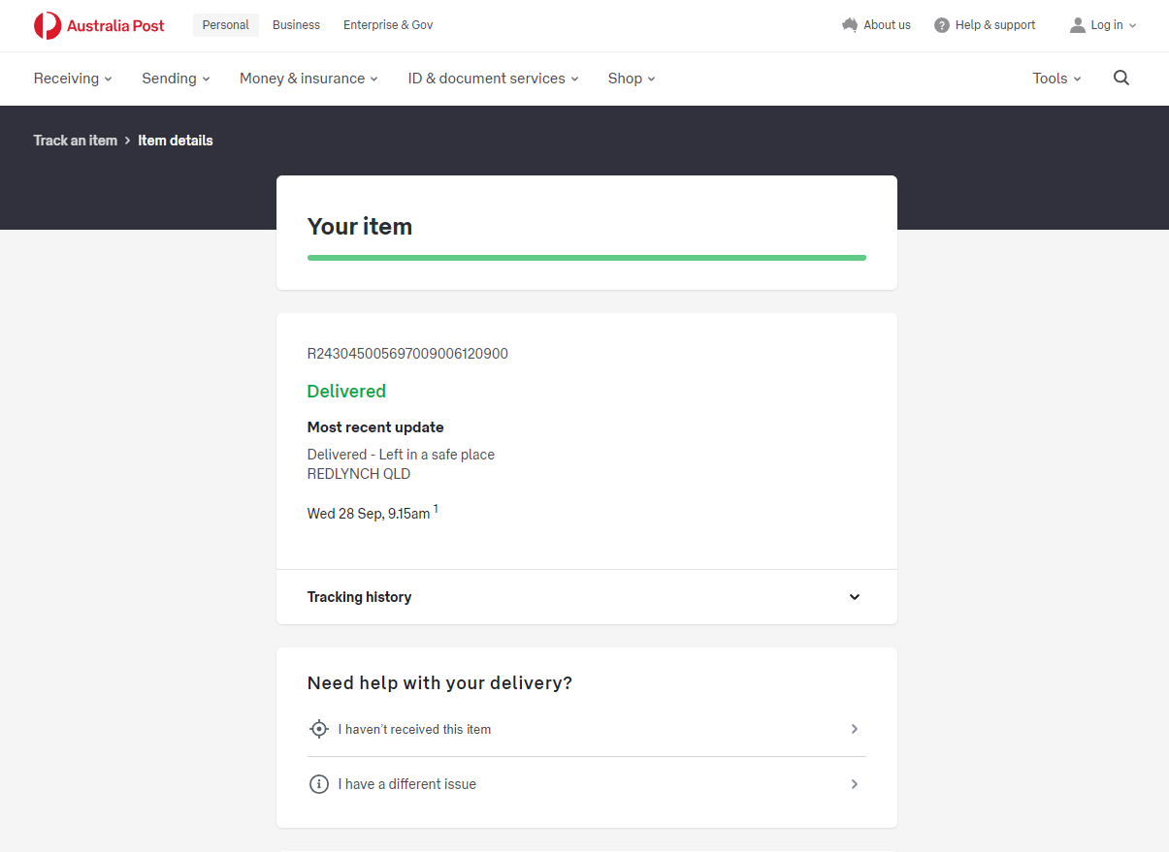Screen dimensions: 1169x852
Task: Click the arrow next to I haven't received this item
Action: click(x=854, y=729)
